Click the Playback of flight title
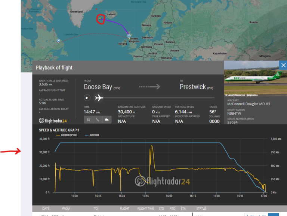 pyautogui.click(x=54, y=68)
